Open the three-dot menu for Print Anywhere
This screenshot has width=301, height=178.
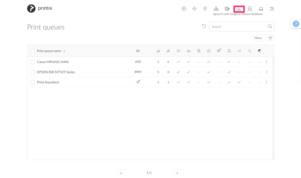[267, 82]
